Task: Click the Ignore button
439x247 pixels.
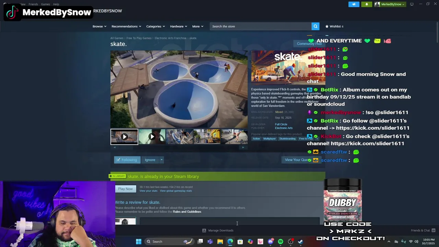Action: 150,160
